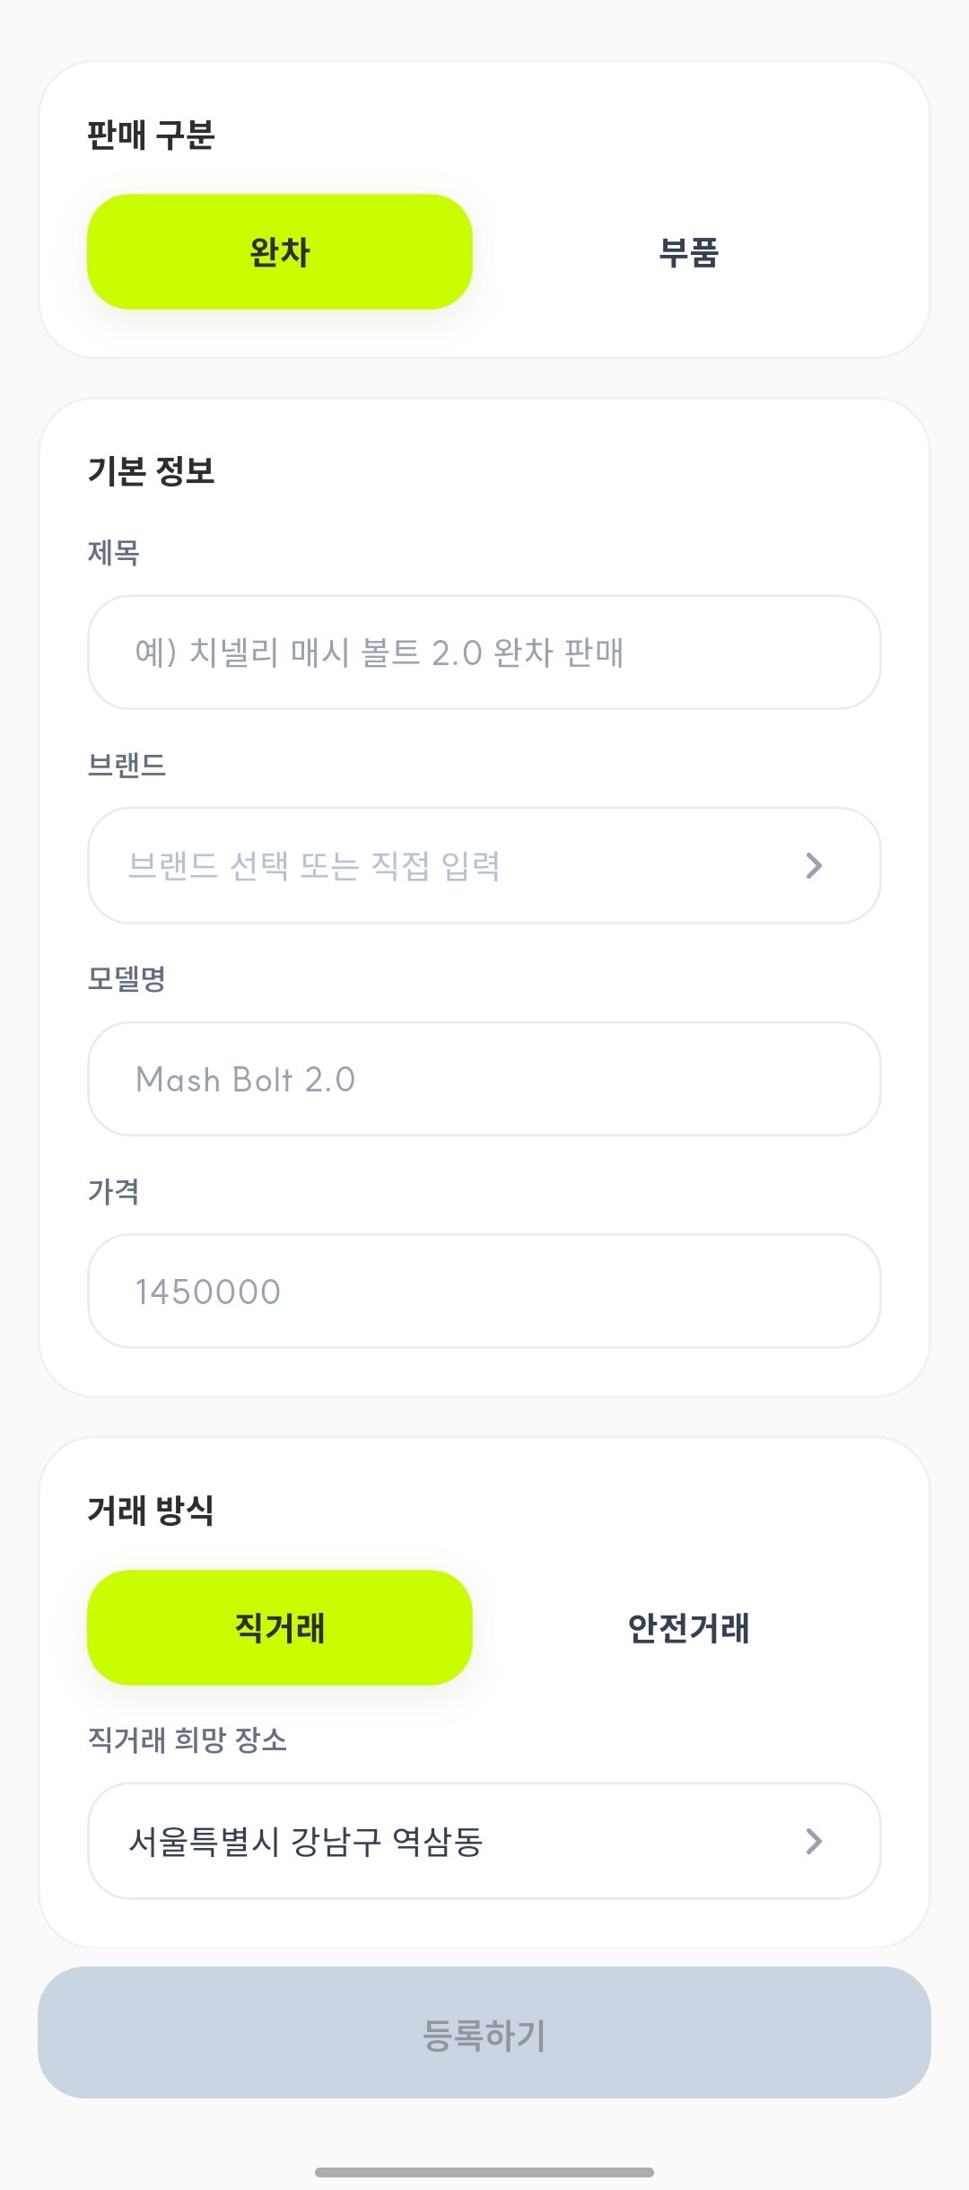
Task: Tap the 모델명 field label
Action: point(127,977)
